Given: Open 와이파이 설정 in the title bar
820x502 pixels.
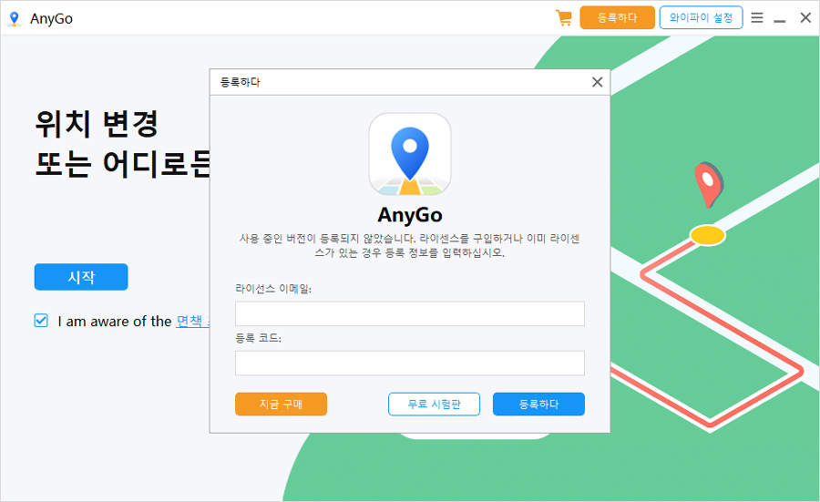Looking at the screenshot, I should (701, 18).
